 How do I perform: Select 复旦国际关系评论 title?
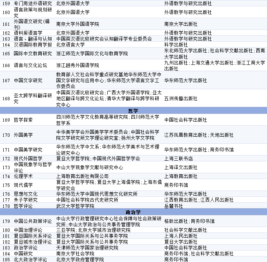[33, 236]
